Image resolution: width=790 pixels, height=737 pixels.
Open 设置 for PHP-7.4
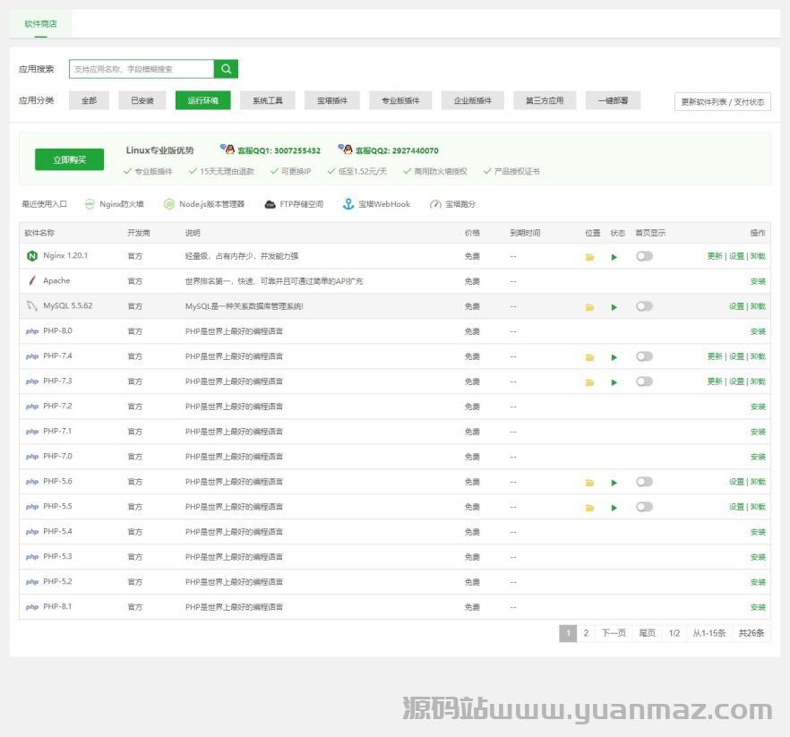[x=736, y=356]
